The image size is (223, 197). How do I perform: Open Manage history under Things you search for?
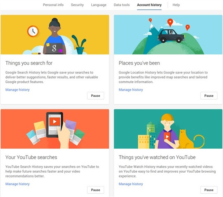(x=17, y=90)
